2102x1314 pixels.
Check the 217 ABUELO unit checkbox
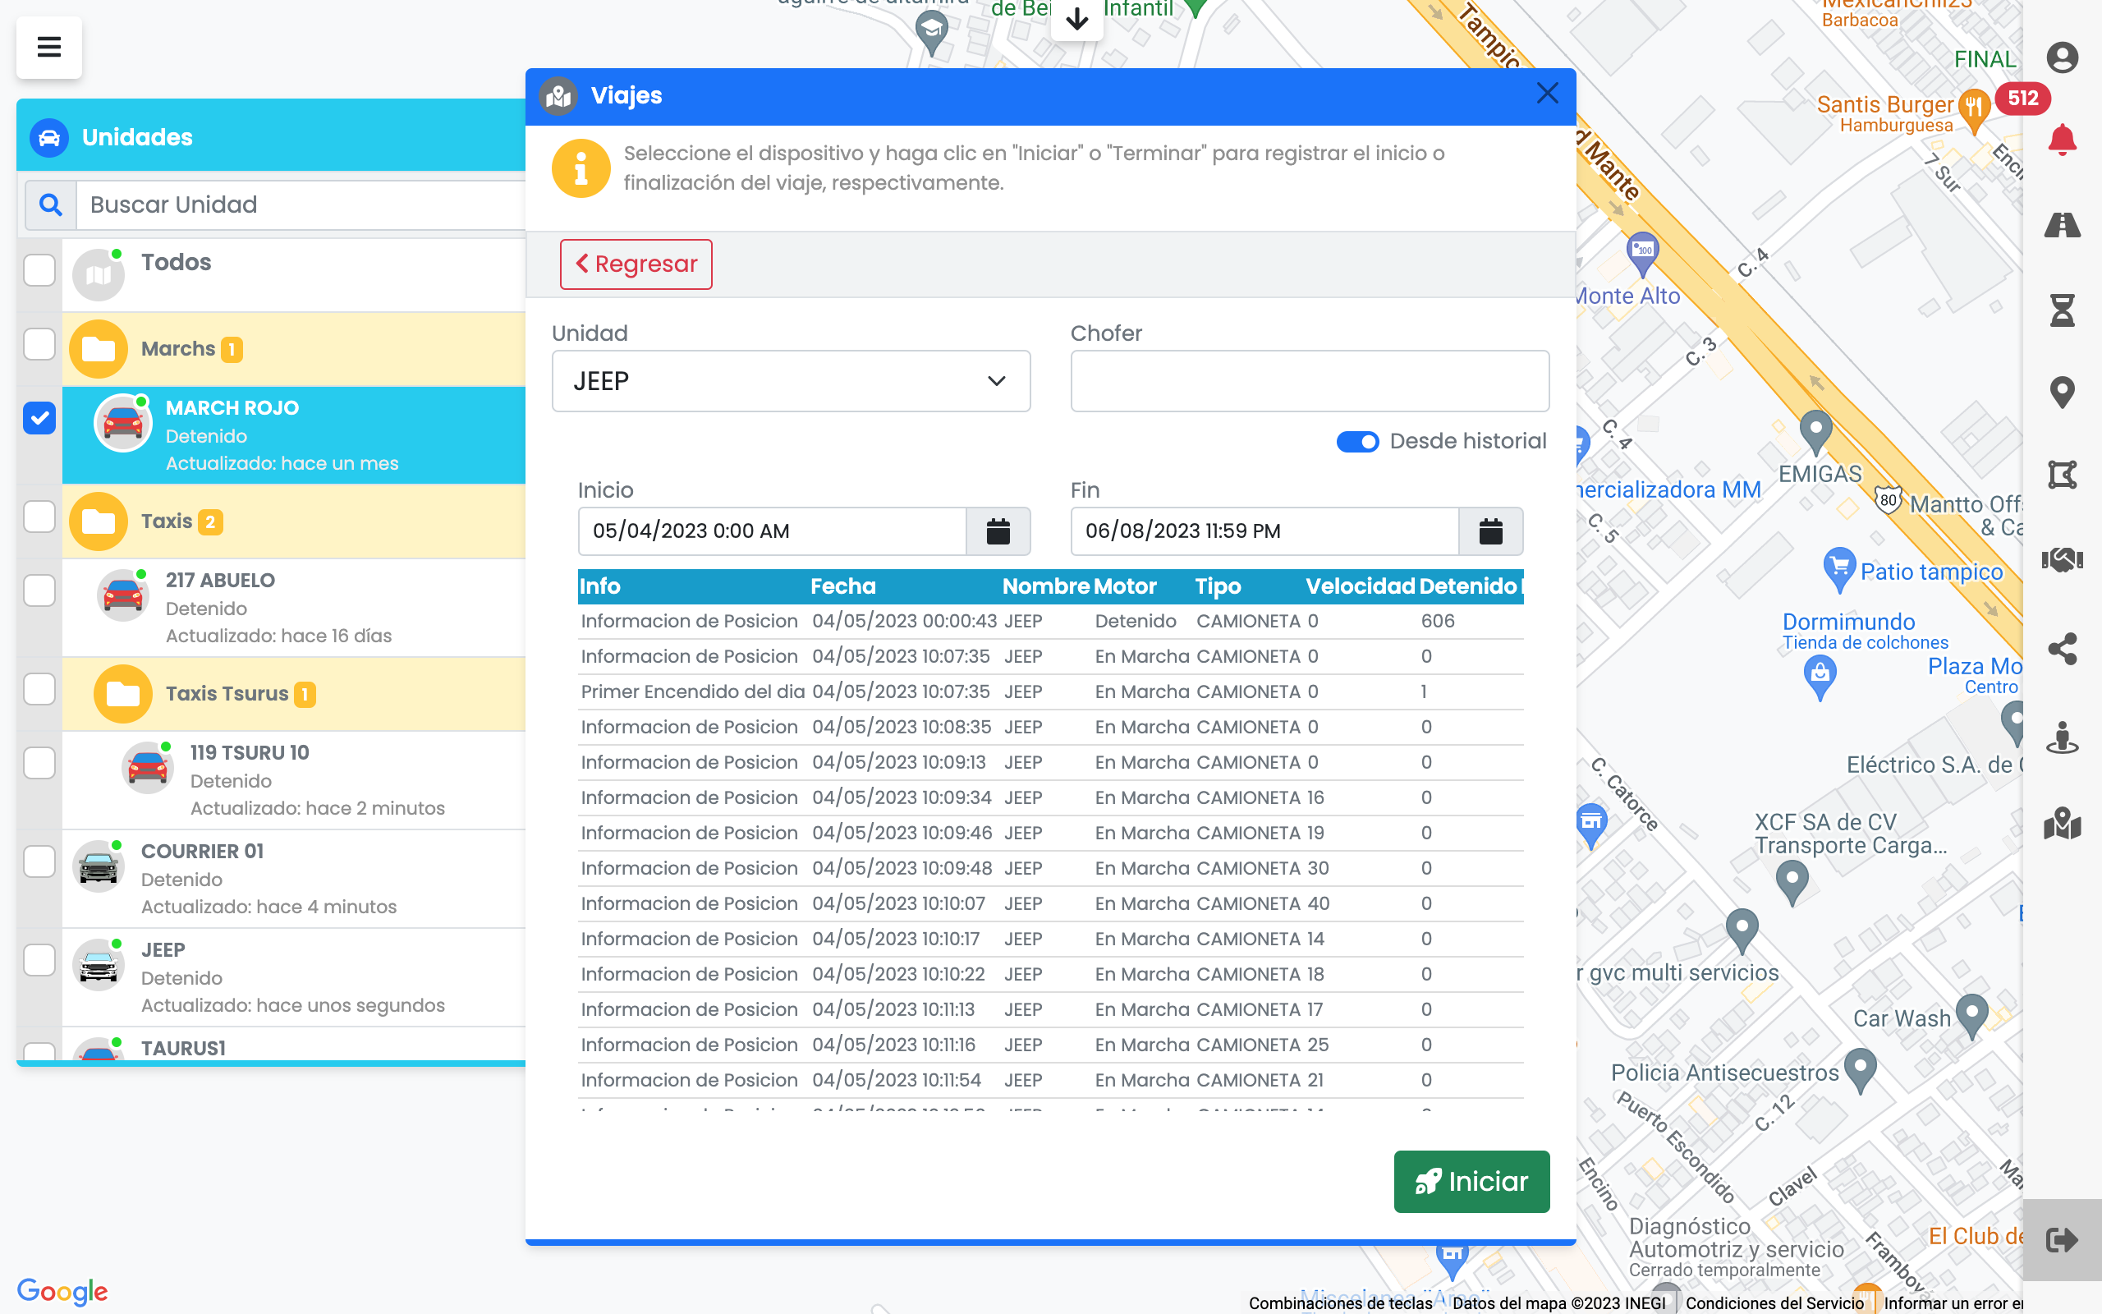tap(39, 590)
